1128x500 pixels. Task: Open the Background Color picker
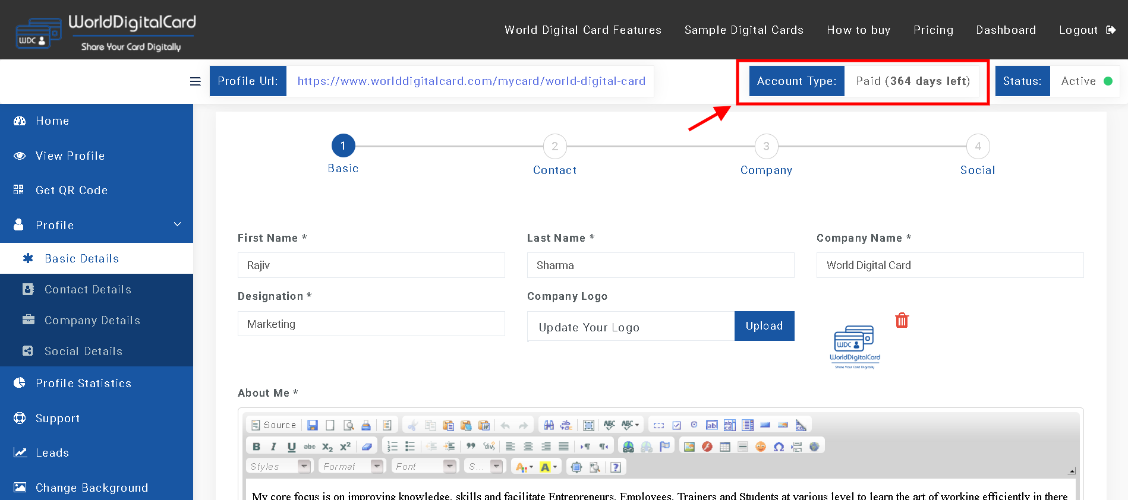click(548, 467)
